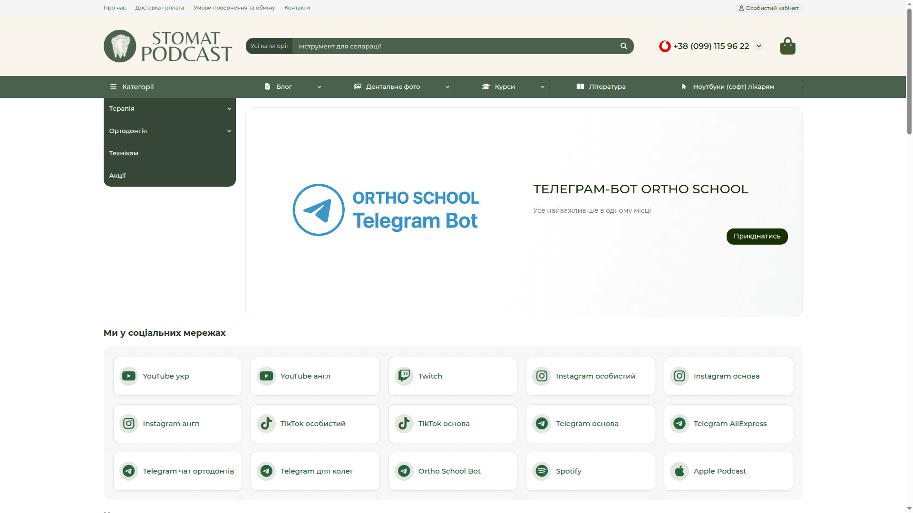
Task: Click the Ortho School Bot icon
Action: [404, 471]
